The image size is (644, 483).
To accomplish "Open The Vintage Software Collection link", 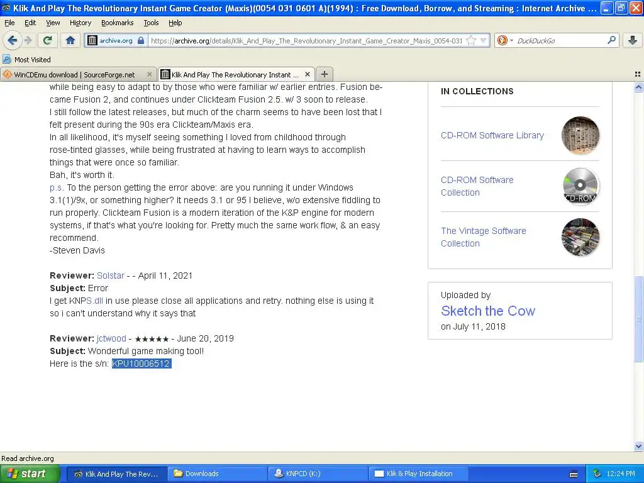I will [484, 237].
